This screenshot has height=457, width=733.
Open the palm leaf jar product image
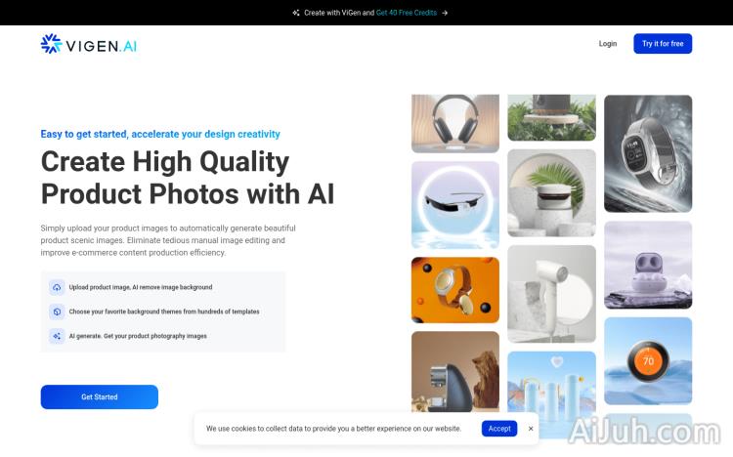click(551, 193)
